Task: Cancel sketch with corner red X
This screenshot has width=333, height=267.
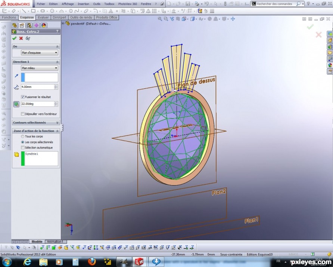Action: click(318, 34)
